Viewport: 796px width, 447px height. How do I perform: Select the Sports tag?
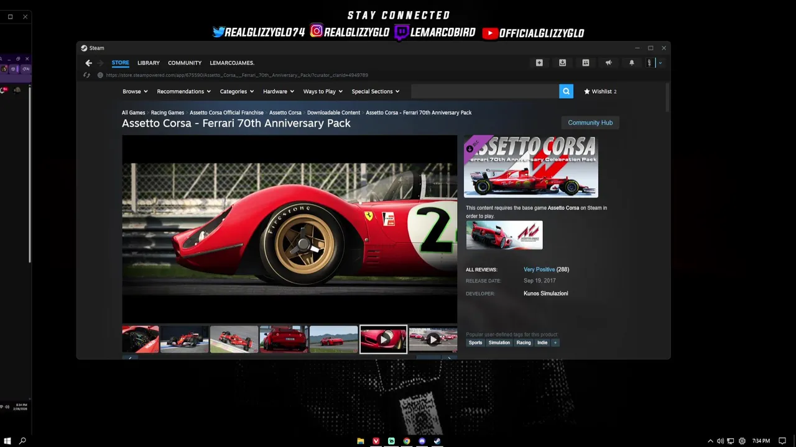coord(475,343)
